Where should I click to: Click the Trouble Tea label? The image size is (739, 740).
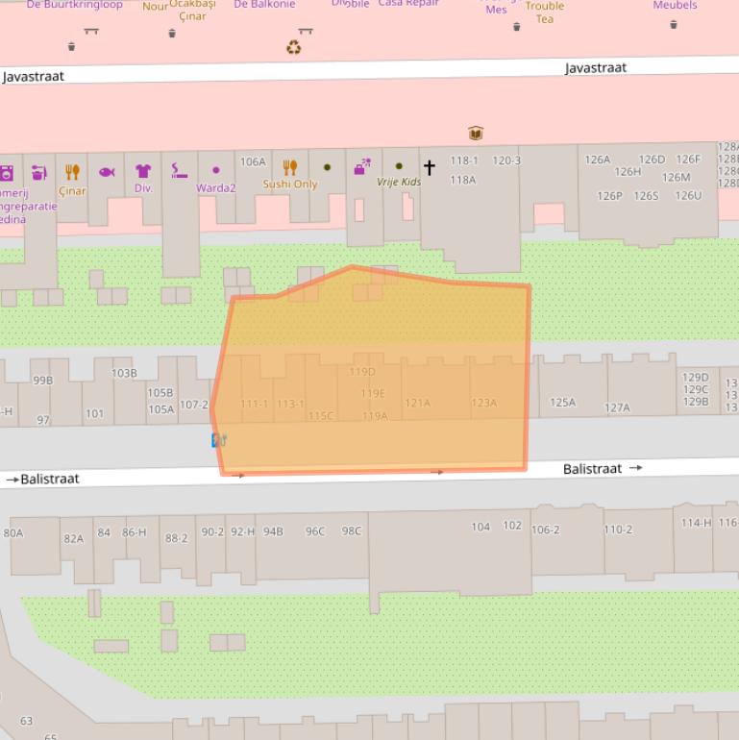point(544,12)
